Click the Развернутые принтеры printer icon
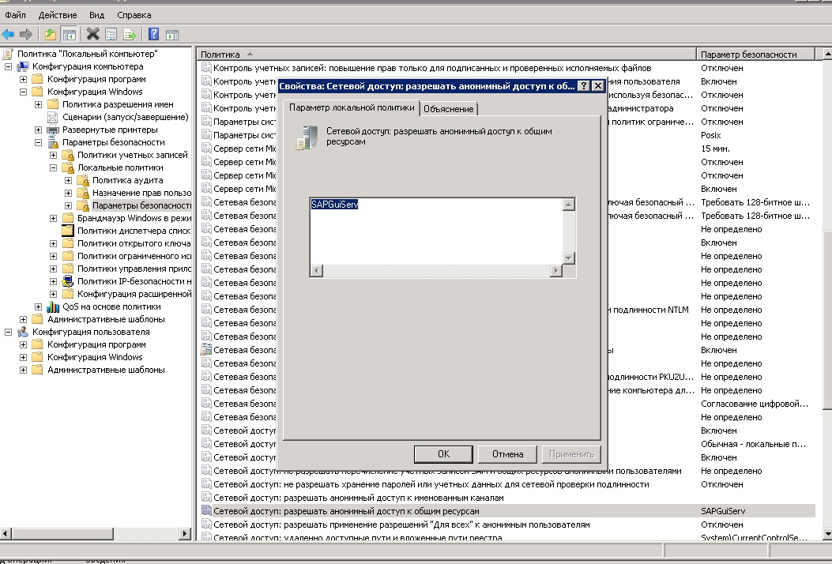 point(52,130)
